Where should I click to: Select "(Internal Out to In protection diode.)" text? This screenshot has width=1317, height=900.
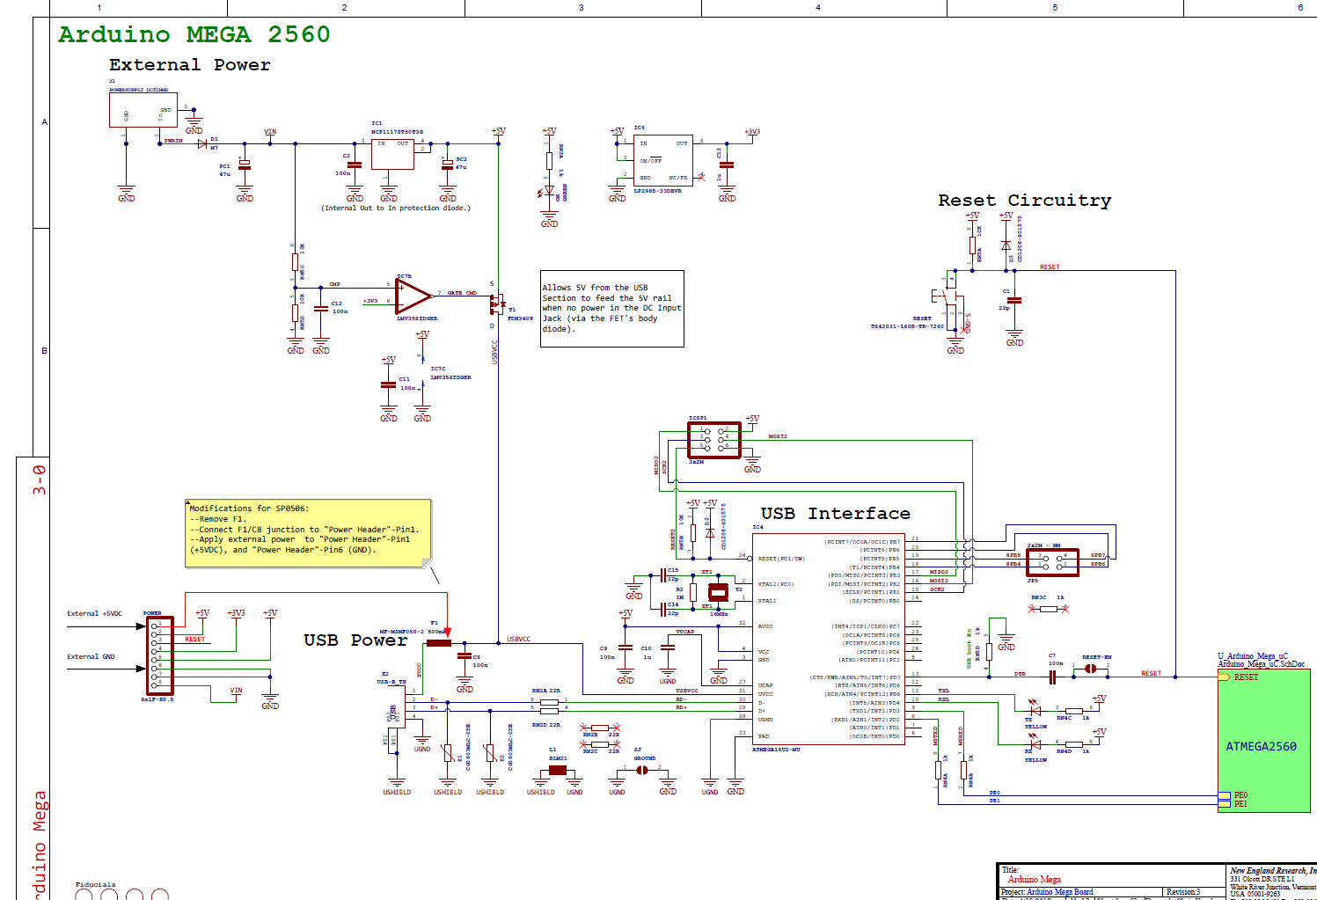[396, 209]
